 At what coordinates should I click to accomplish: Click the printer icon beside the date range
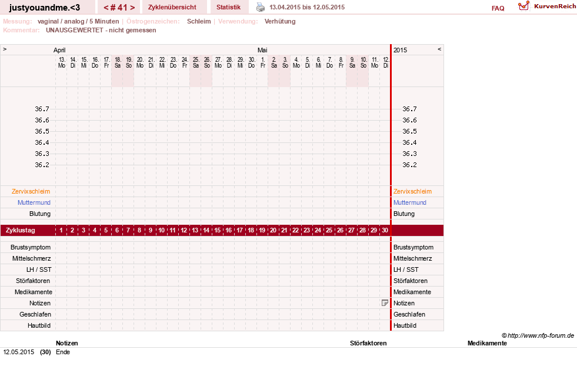pyautogui.click(x=261, y=7)
